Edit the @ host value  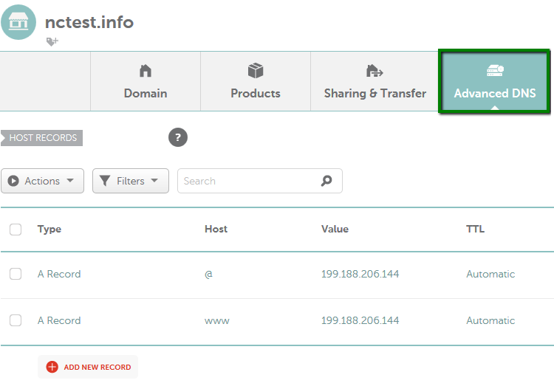click(208, 274)
